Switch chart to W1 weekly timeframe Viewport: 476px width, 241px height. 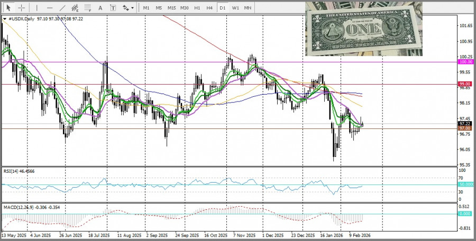point(235,8)
